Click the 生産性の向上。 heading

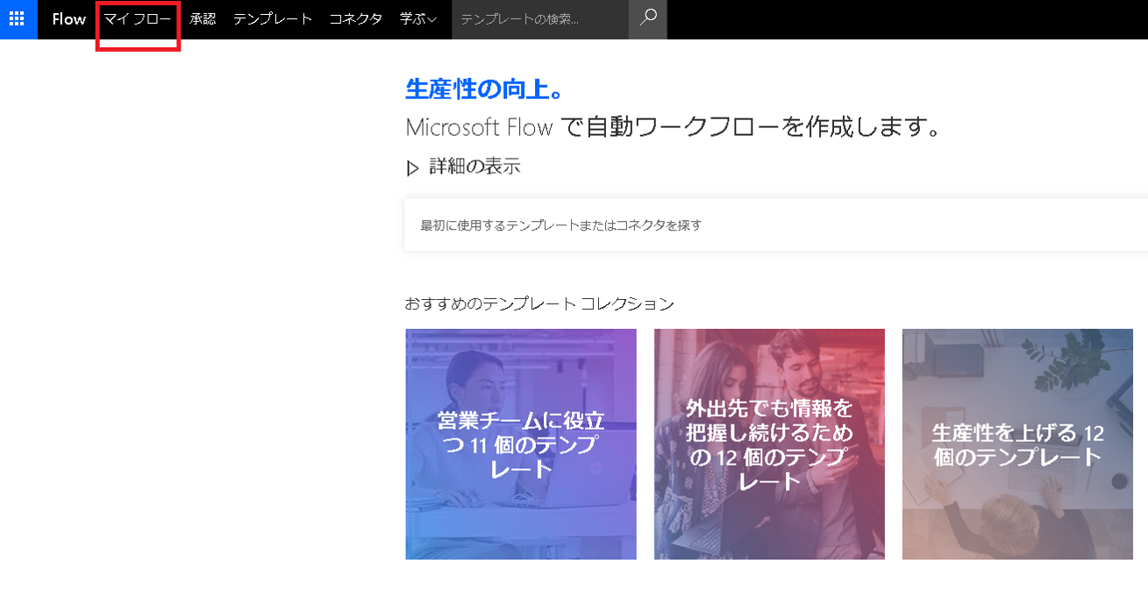pyautogui.click(x=483, y=89)
